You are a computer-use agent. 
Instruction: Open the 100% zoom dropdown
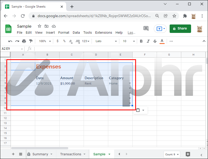45,41
